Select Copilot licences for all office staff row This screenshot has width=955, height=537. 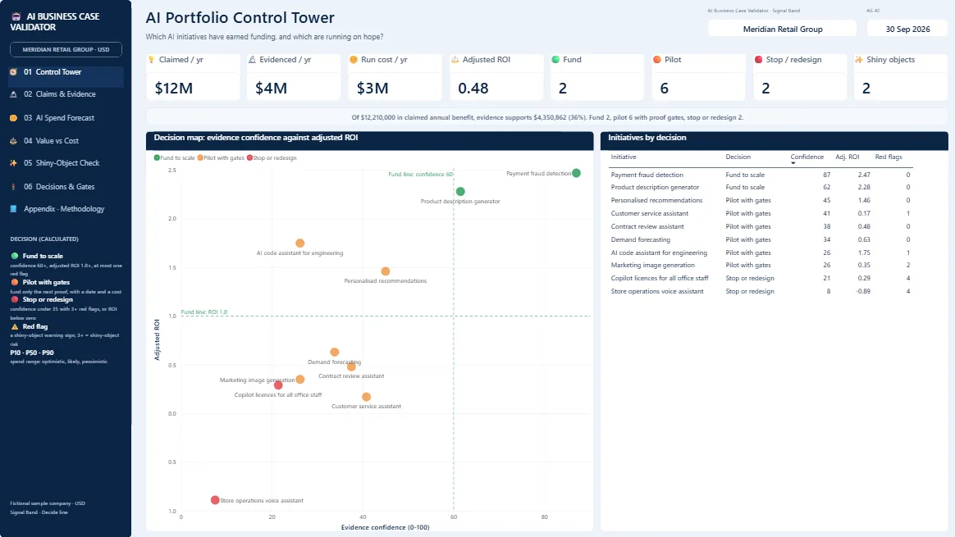[x=761, y=278]
